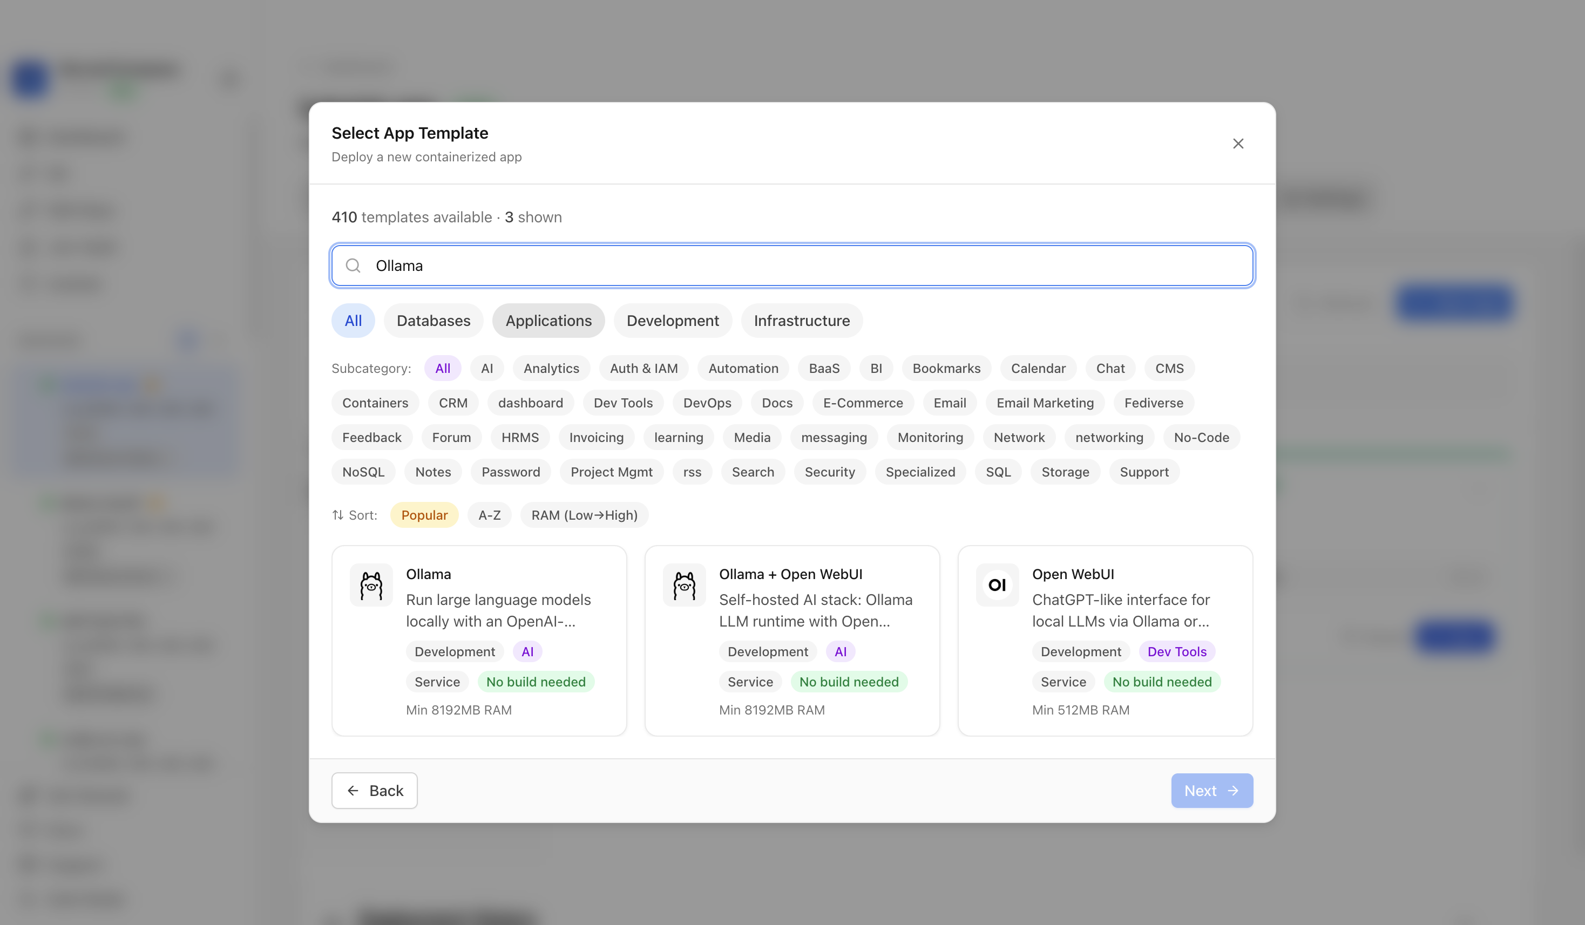Filter by networking subcategory chip

(x=1109, y=438)
